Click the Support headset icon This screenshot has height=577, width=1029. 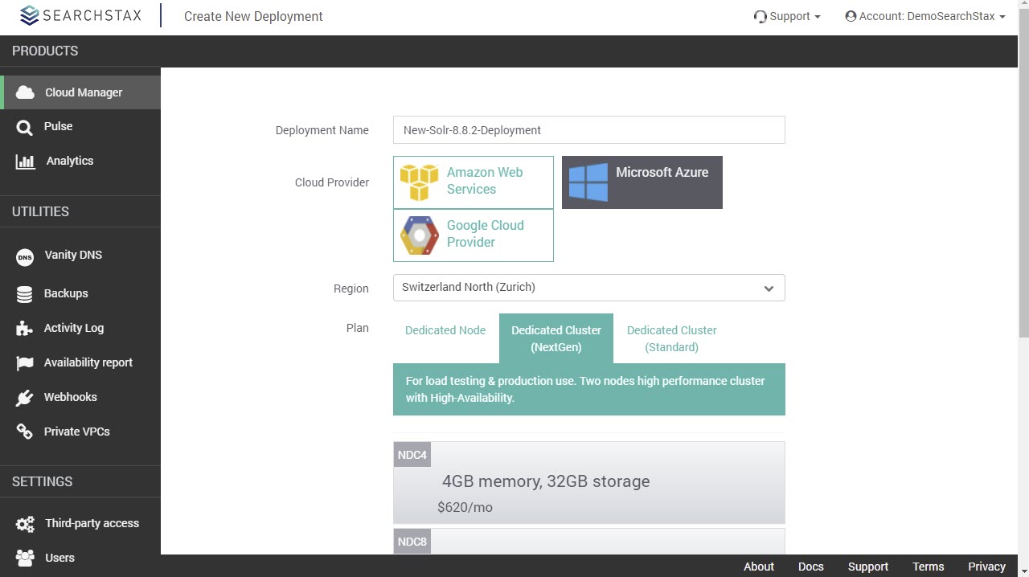pyautogui.click(x=760, y=17)
